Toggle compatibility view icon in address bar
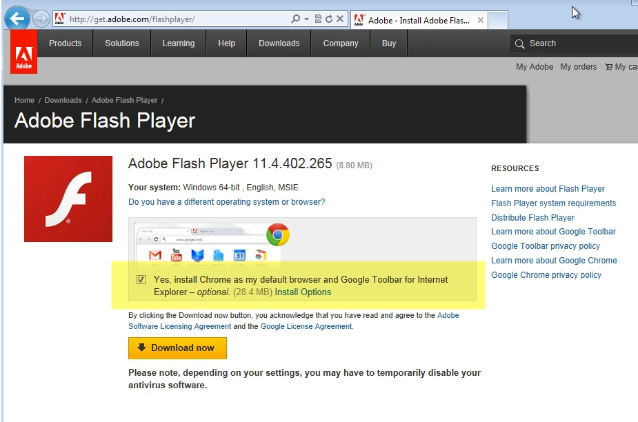This screenshot has height=422, width=638. (318, 19)
